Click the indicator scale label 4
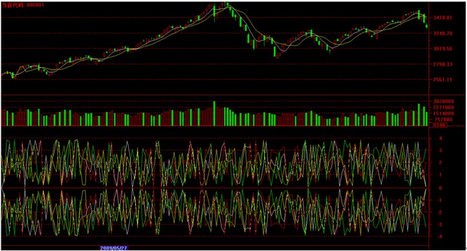The image size is (467, 251). coord(441,138)
